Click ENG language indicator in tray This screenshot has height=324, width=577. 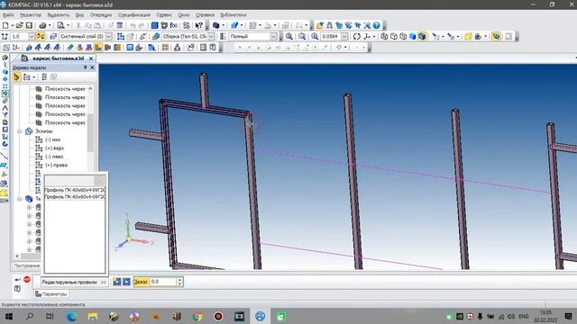tap(524, 316)
